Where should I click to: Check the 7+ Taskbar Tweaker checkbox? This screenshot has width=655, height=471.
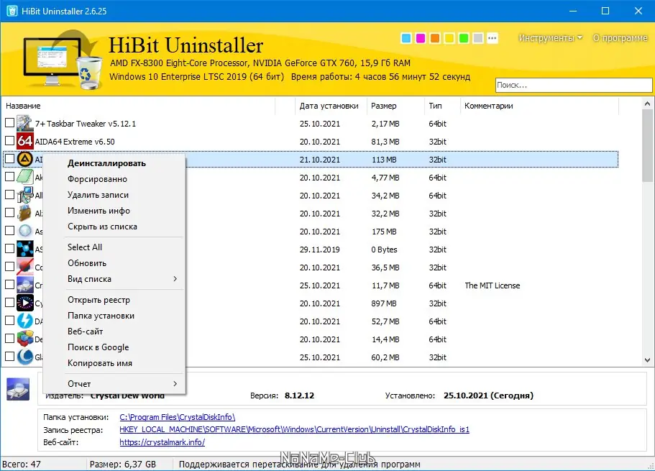point(9,123)
